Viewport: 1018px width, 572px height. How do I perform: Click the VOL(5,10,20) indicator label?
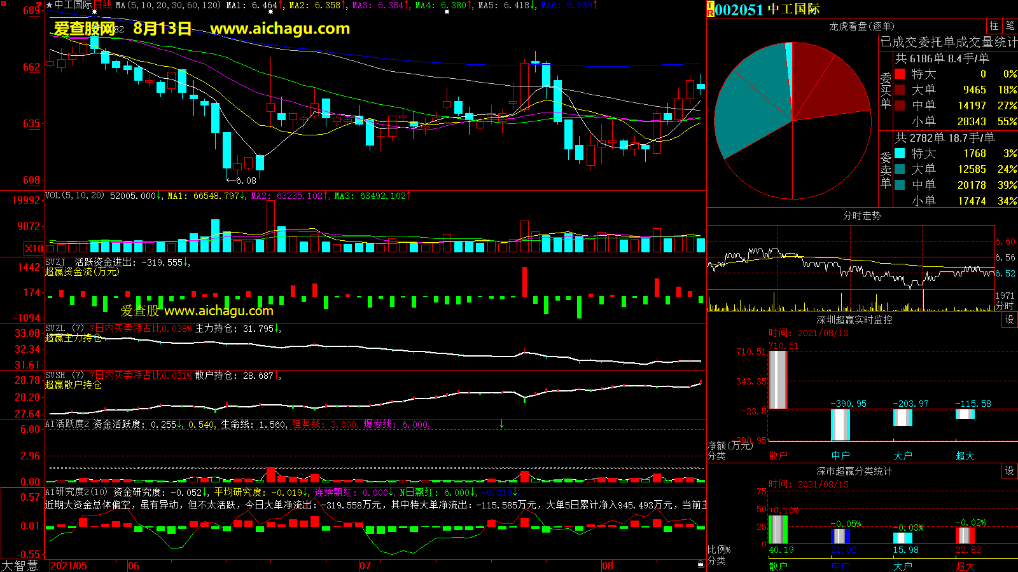click(x=74, y=196)
